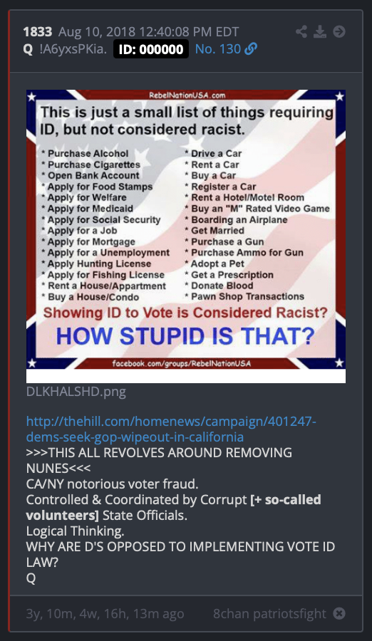
Task: Open thehill.com dems-seek-gop-wipeout link
Action: pyautogui.click(x=171, y=429)
